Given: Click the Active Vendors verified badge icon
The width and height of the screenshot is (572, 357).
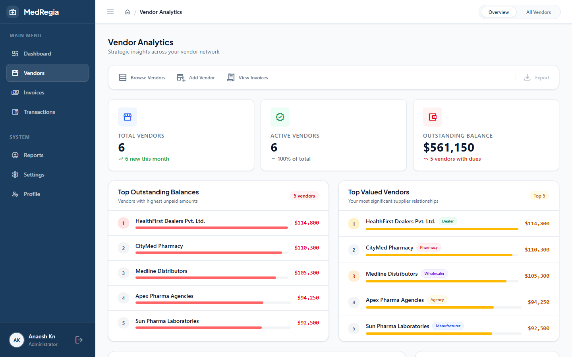Looking at the screenshot, I should click(x=280, y=117).
